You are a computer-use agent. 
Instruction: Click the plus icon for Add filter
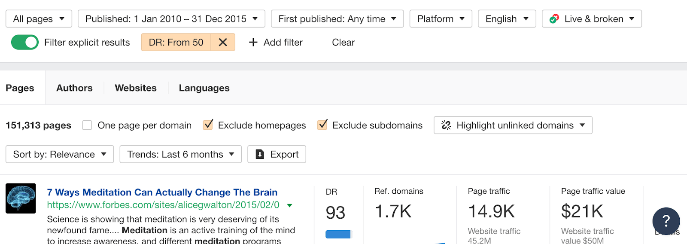click(253, 42)
